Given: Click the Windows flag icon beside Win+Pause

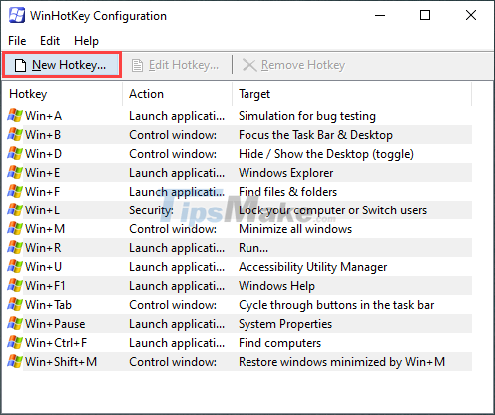Looking at the screenshot, I should pos(15,324).
